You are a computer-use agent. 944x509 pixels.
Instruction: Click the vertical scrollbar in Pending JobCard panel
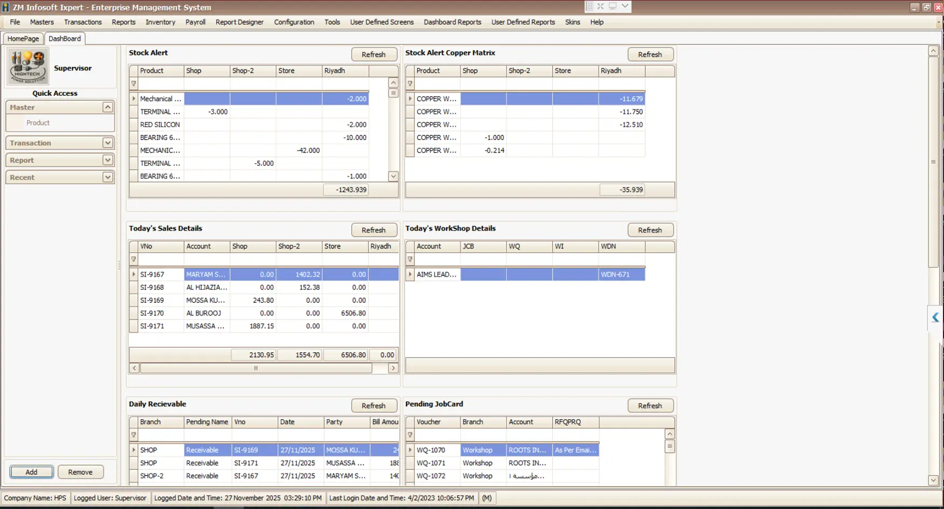[x=670, y=463]
